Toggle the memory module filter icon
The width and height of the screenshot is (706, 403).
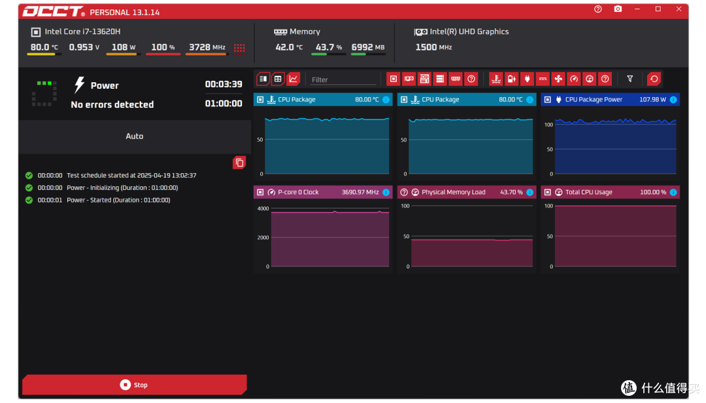pyautogui.click(x=456, y=79)
